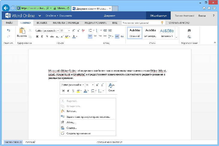Choose Абзац... in context menu

(88, 122)
